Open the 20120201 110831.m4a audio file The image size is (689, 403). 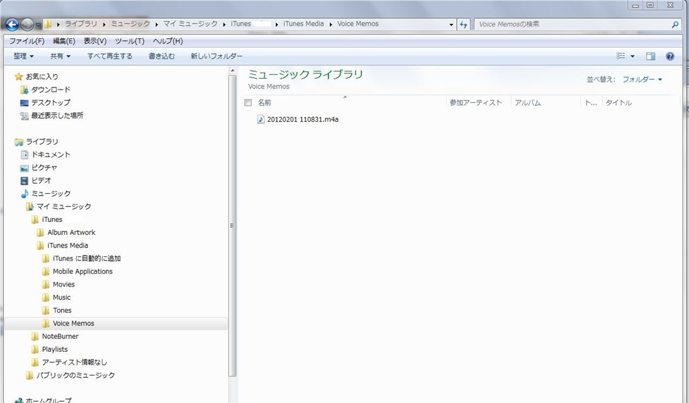tap(302, 120)
